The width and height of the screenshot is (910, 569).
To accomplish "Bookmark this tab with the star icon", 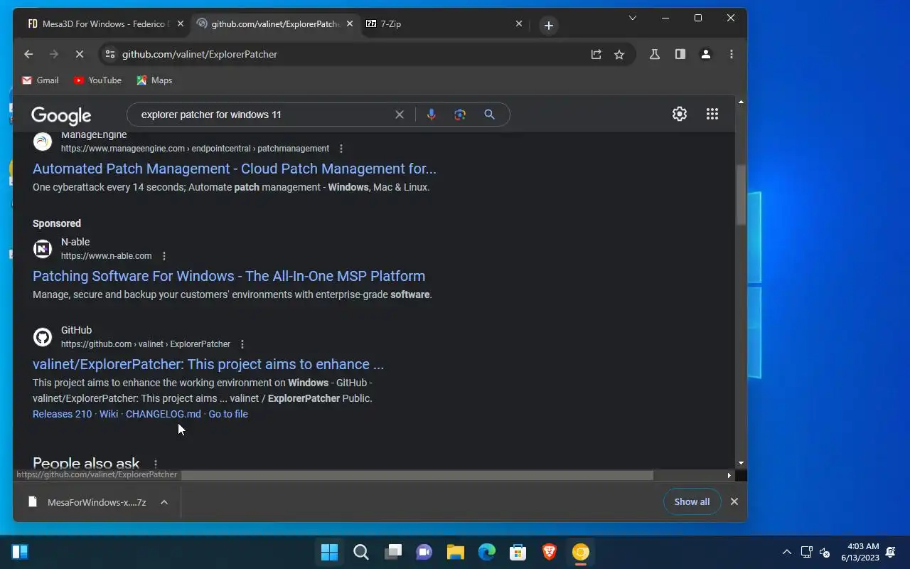I will tap(619, 54).
